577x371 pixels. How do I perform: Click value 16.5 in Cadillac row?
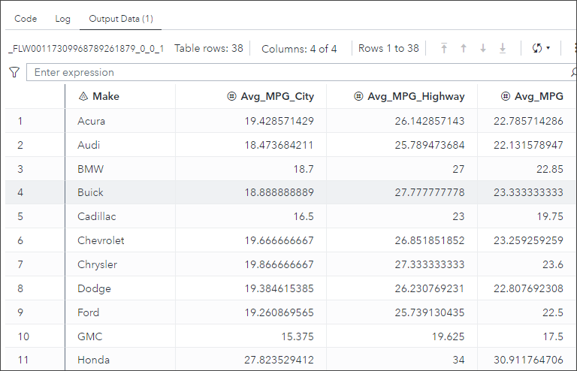(x=304, y=216)
